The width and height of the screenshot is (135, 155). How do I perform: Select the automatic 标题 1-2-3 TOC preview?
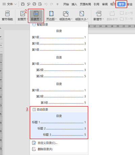(x=59, y=125)
